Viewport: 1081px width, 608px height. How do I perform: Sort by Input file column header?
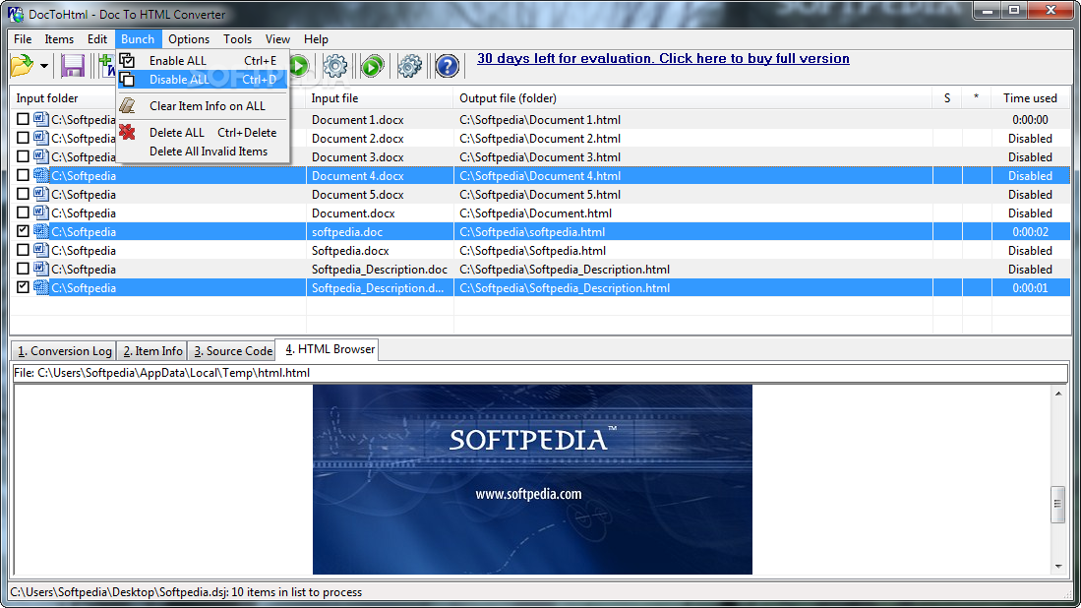[x=379, y=98]
